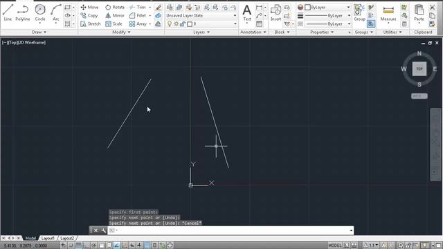This screenshot has width=443, height=249.
Task: Insert a Table from Annotation panel
Action: tap(259, 24)
